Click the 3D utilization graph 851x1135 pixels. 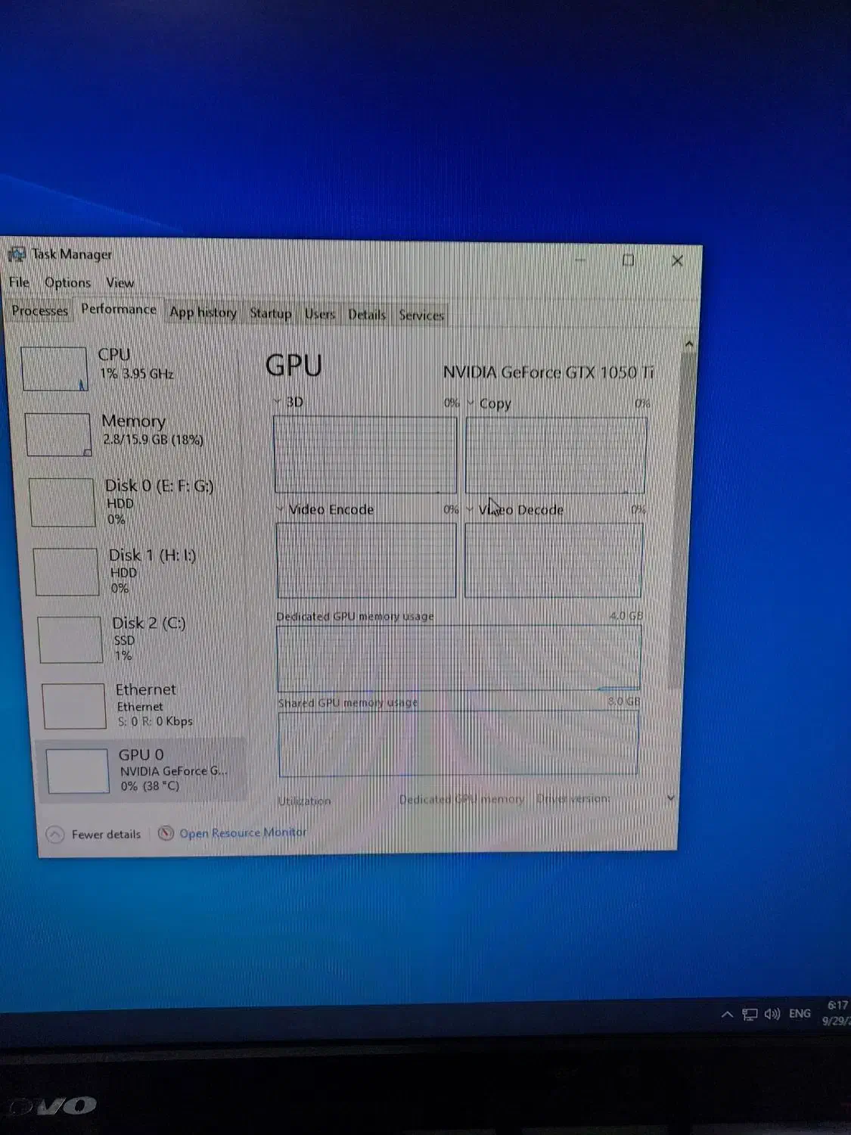[365, 454]
